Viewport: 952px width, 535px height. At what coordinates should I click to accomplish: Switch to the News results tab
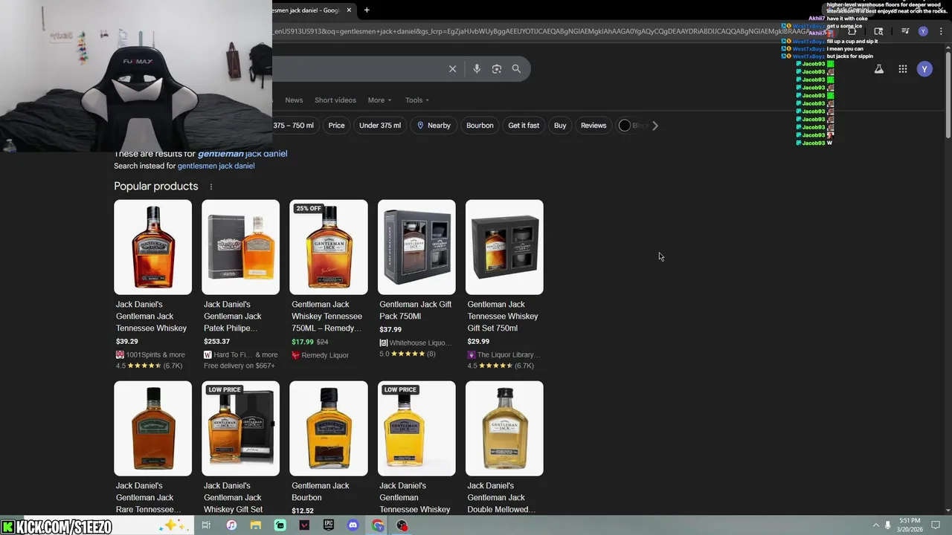(294, 100)
